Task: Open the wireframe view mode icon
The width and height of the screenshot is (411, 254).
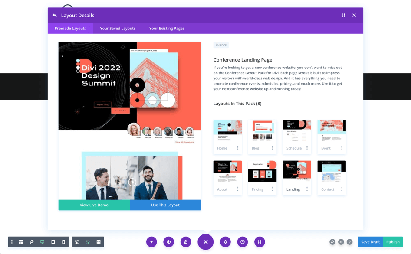Action: tap(21, 242)
